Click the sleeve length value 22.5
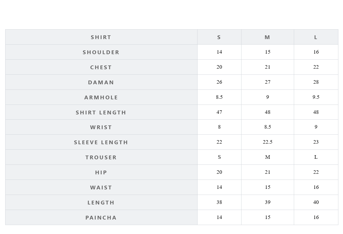The width and height of the screenshot is (343, 234). [268, 142]
